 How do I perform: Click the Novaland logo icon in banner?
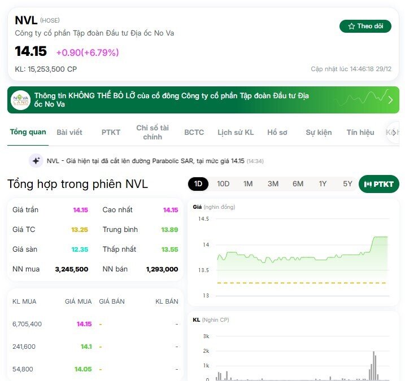tap(21, 100)
